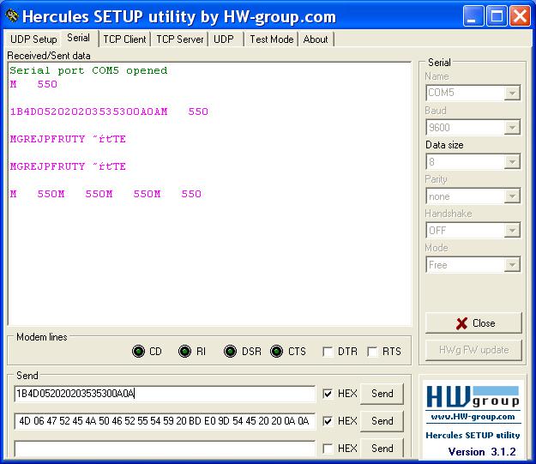
Task: Click the Close serial port button
Action: coord(473,322)
